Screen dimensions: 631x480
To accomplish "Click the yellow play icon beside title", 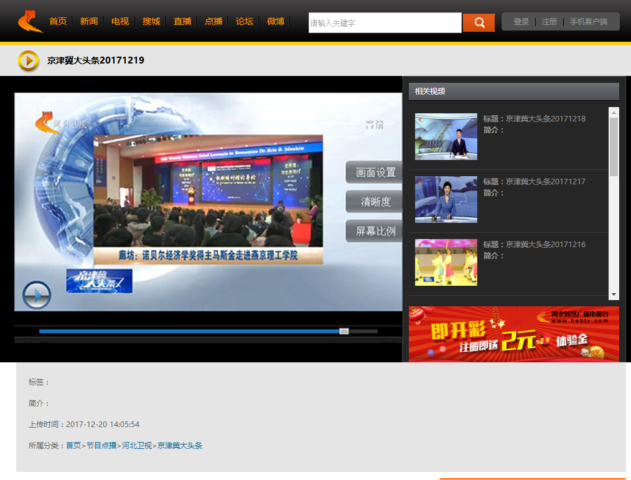I will pyautogui.click(x=29, y=60).
